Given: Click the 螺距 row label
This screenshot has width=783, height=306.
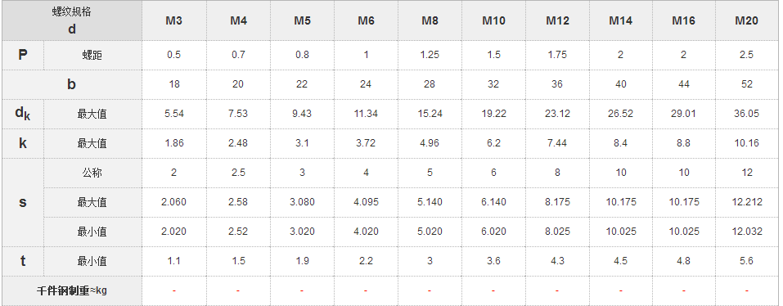Looking at the screenshot, I should tap(92, 55).
